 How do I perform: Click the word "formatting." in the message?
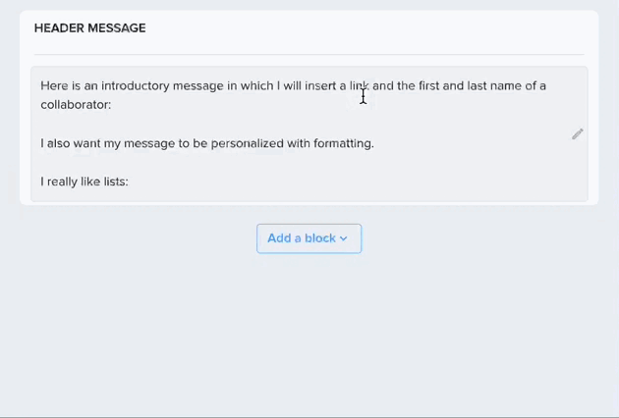tap(344, 143)
